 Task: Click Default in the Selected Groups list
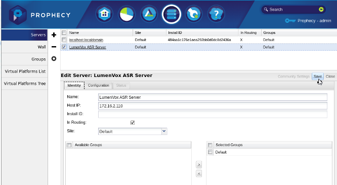tap(221, 152)
